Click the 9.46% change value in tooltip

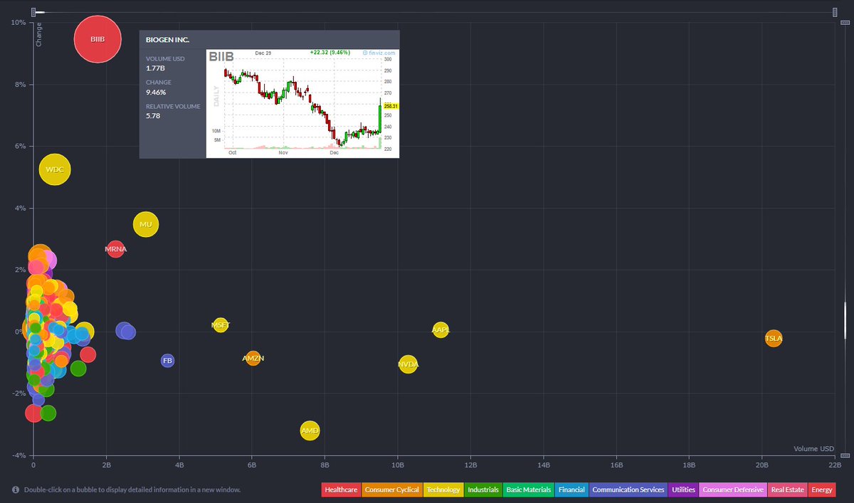tap(156, 92)
